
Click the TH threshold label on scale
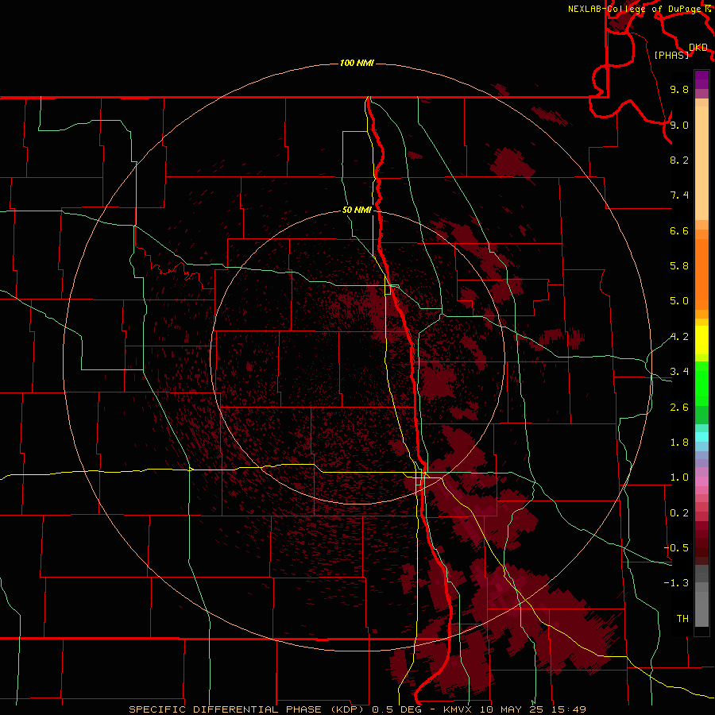coord(682,619)
